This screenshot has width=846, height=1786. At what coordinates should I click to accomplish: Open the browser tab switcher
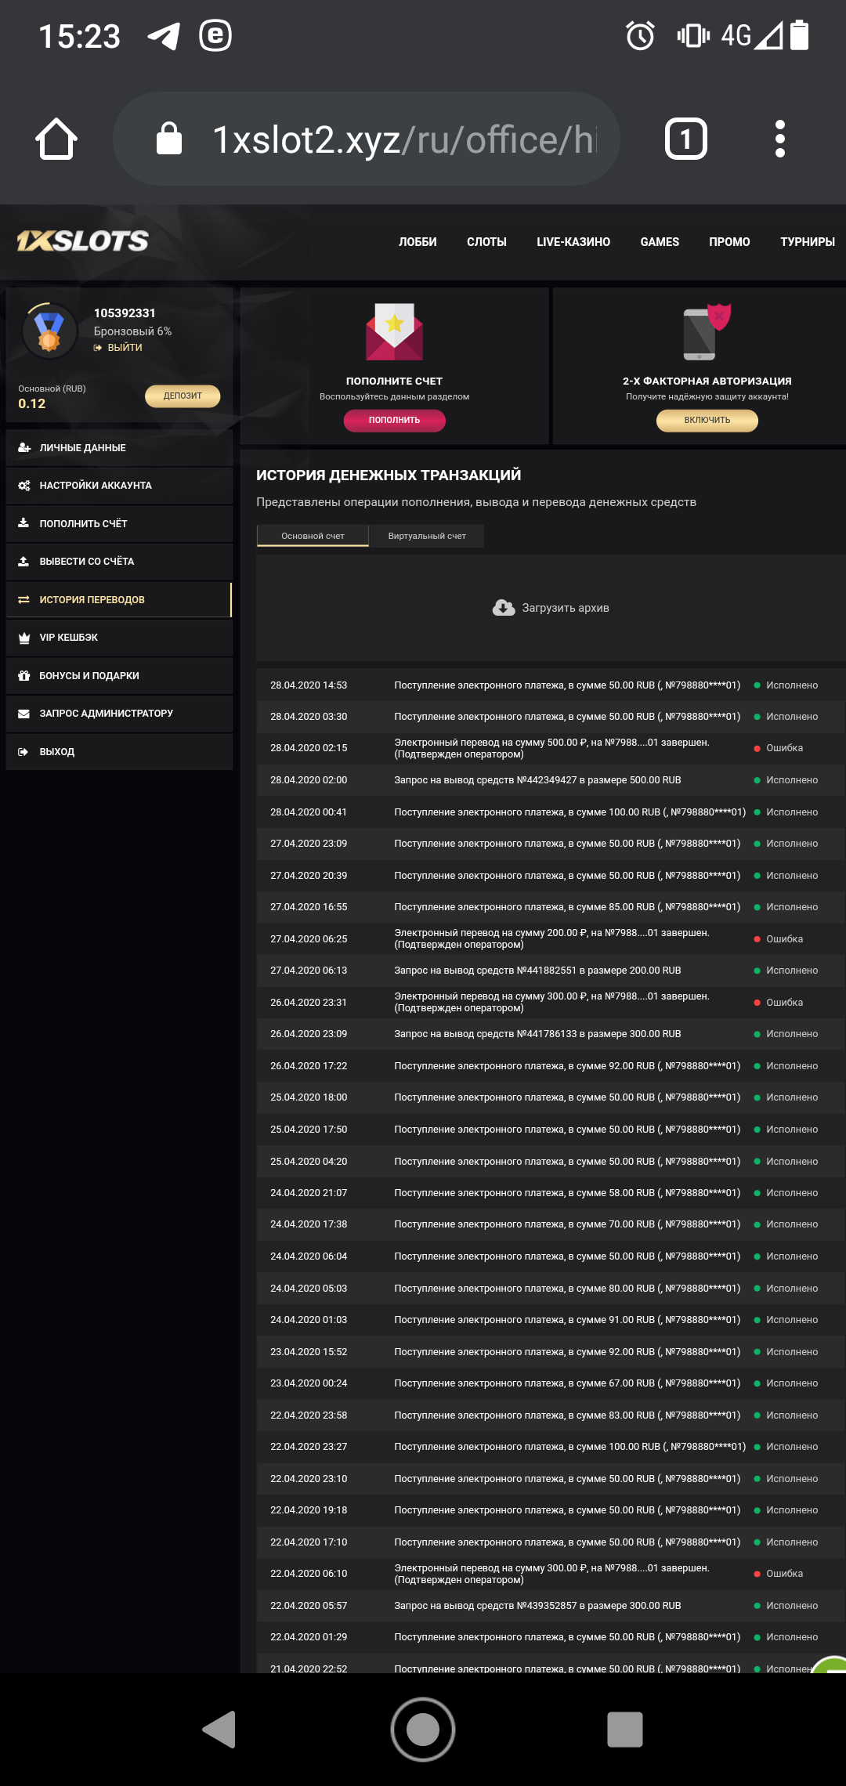685,139
